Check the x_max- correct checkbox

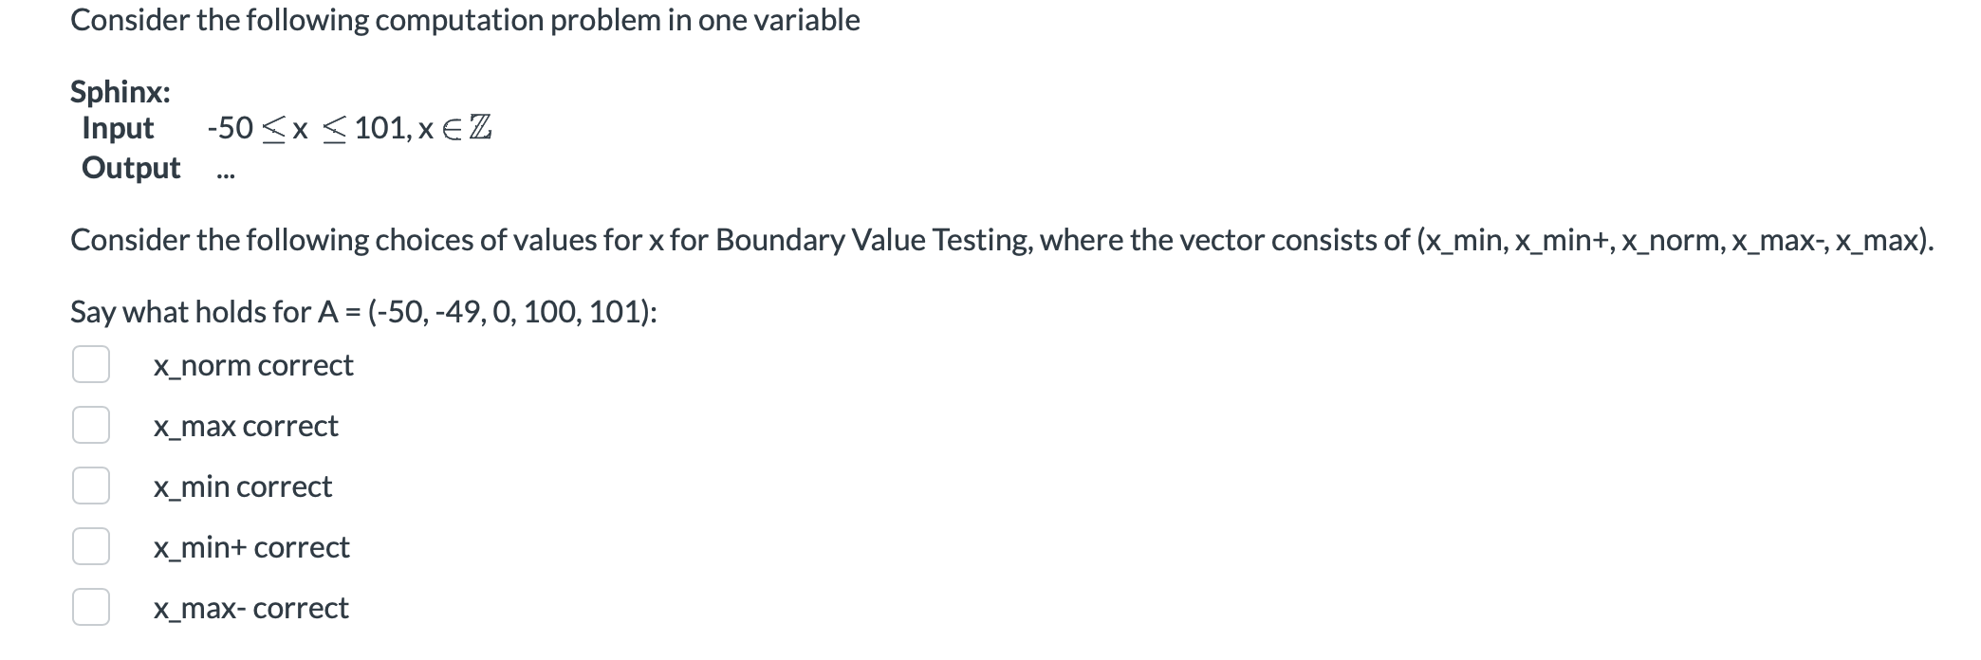[x=90, y=609]
